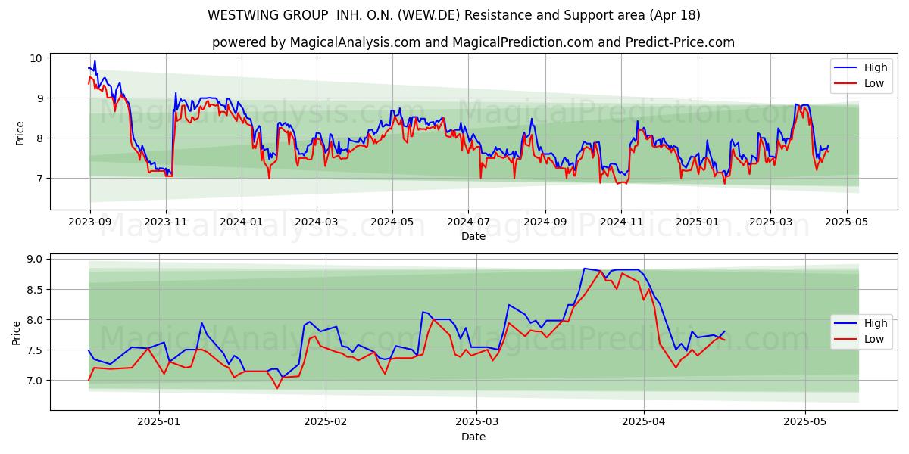
Task: Click the '2023-09' tick label on top chart
Action: 90,223
